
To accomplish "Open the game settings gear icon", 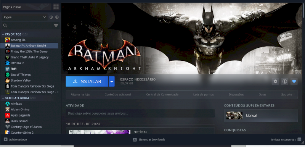I will tap(275, 81).
